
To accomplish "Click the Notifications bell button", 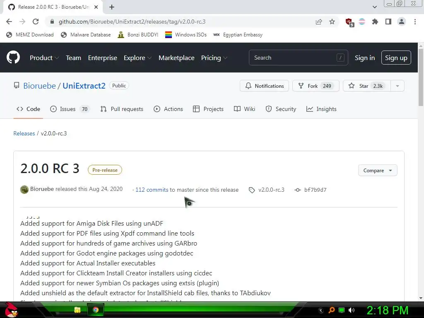I will click(x=264, y=86).
